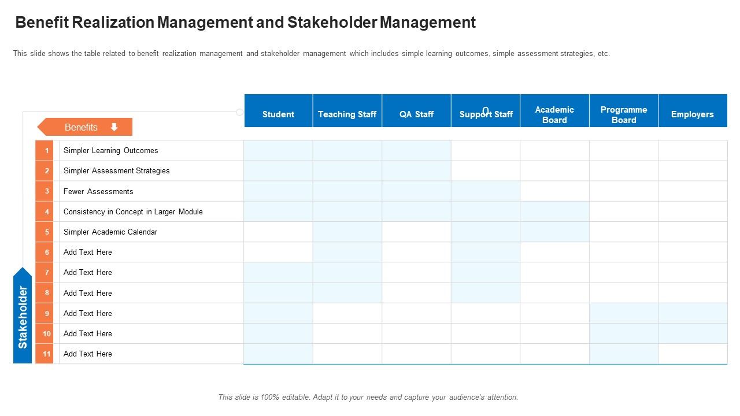The width and height of the screenshot is (740, 416).
Task: Click QA Staff cell for Simpler Assessment Strategies
Action: coord(416,171)
